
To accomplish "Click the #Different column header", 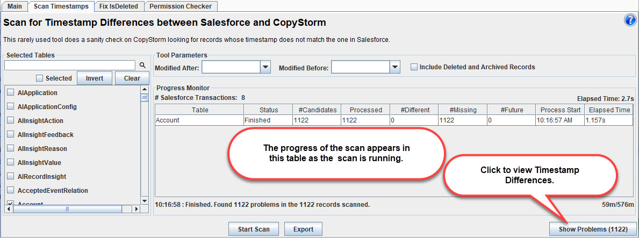I will tap(414, 110).
